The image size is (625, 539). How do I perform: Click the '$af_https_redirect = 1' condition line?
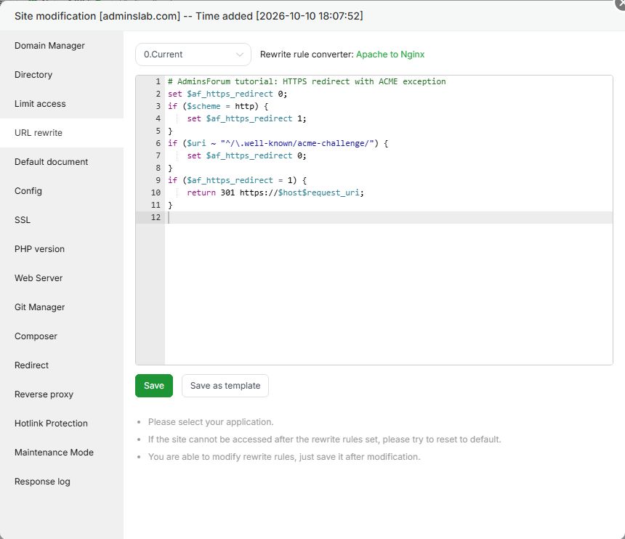pos(237,180)
